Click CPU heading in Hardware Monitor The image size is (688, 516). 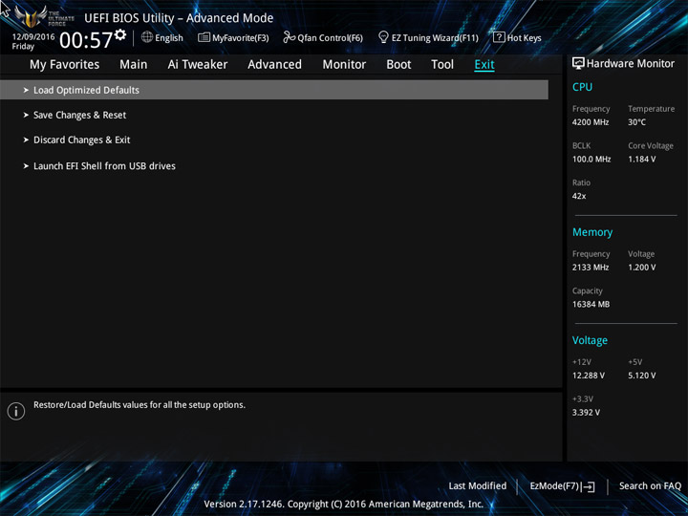tap(582, 87)
